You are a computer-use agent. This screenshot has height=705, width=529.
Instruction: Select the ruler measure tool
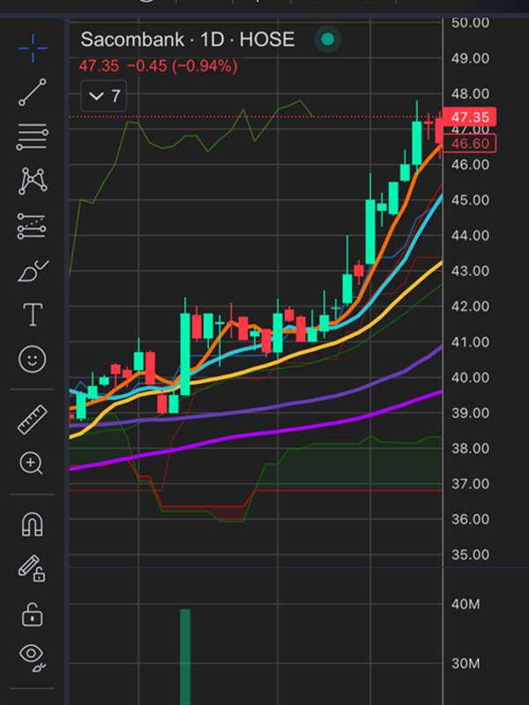point(33,419)
